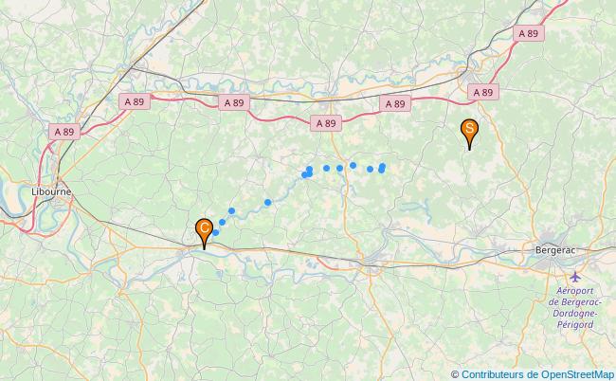
Task: Click the copyright symbol in the attribution
Action: tap(455, 374)
